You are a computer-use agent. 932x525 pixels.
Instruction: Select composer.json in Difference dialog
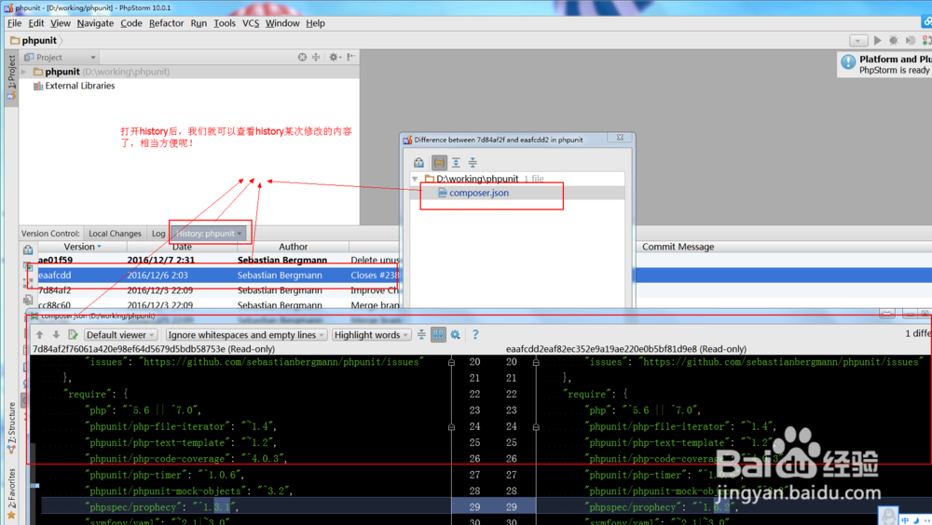click(473, 193)
